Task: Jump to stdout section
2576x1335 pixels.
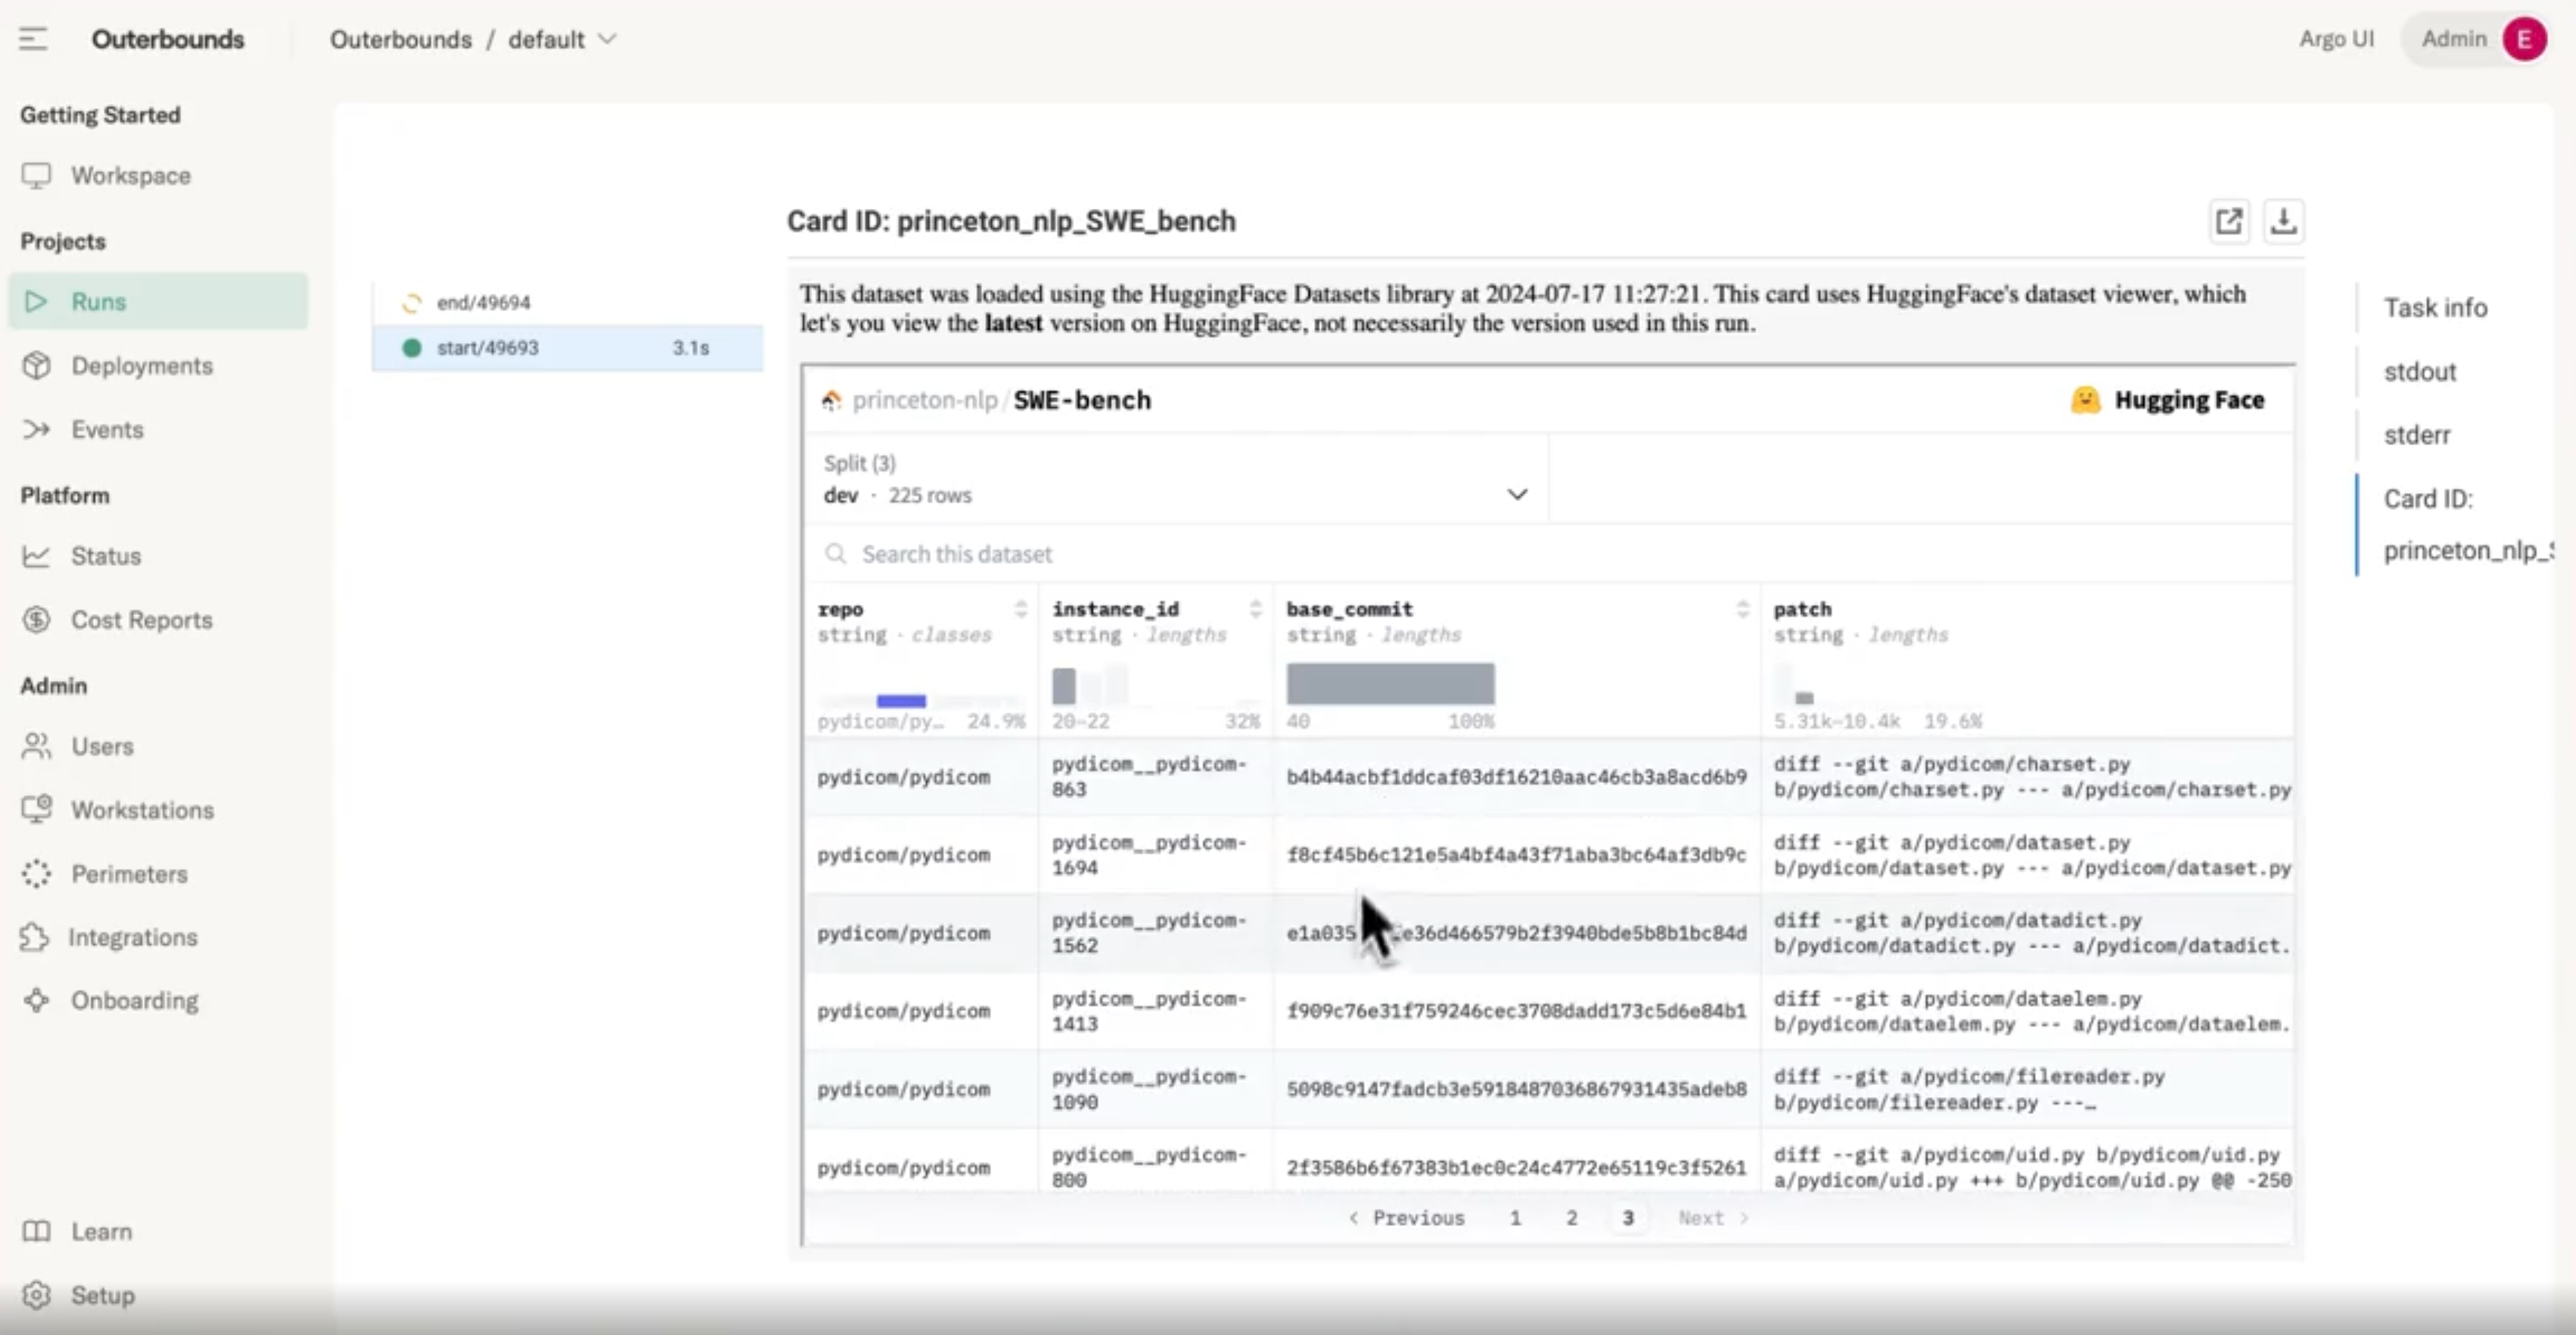Action: [x=2419, y=372]
